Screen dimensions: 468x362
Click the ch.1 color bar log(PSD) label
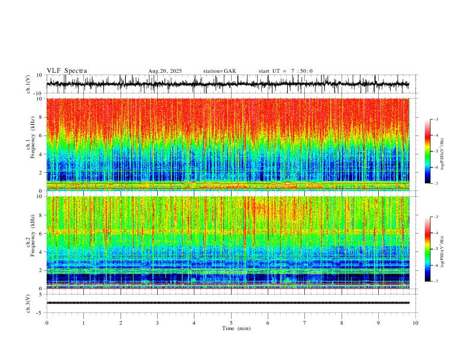443,154
